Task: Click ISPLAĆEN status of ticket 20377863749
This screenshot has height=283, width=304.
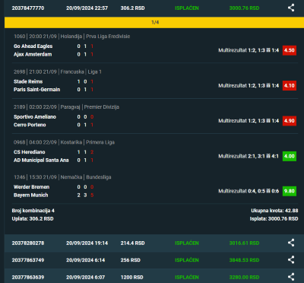Action: [x=187, y=260]
